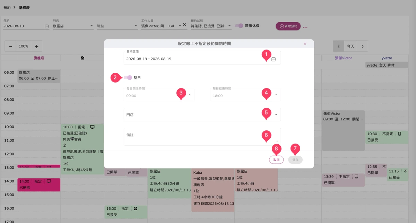Open the yvette 全天 排休 entry
The image size is (416, 223).
coord(387,65)
